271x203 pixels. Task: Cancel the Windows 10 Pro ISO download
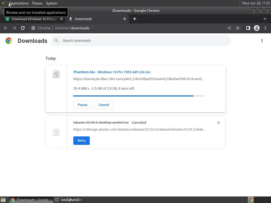(104, 105)
